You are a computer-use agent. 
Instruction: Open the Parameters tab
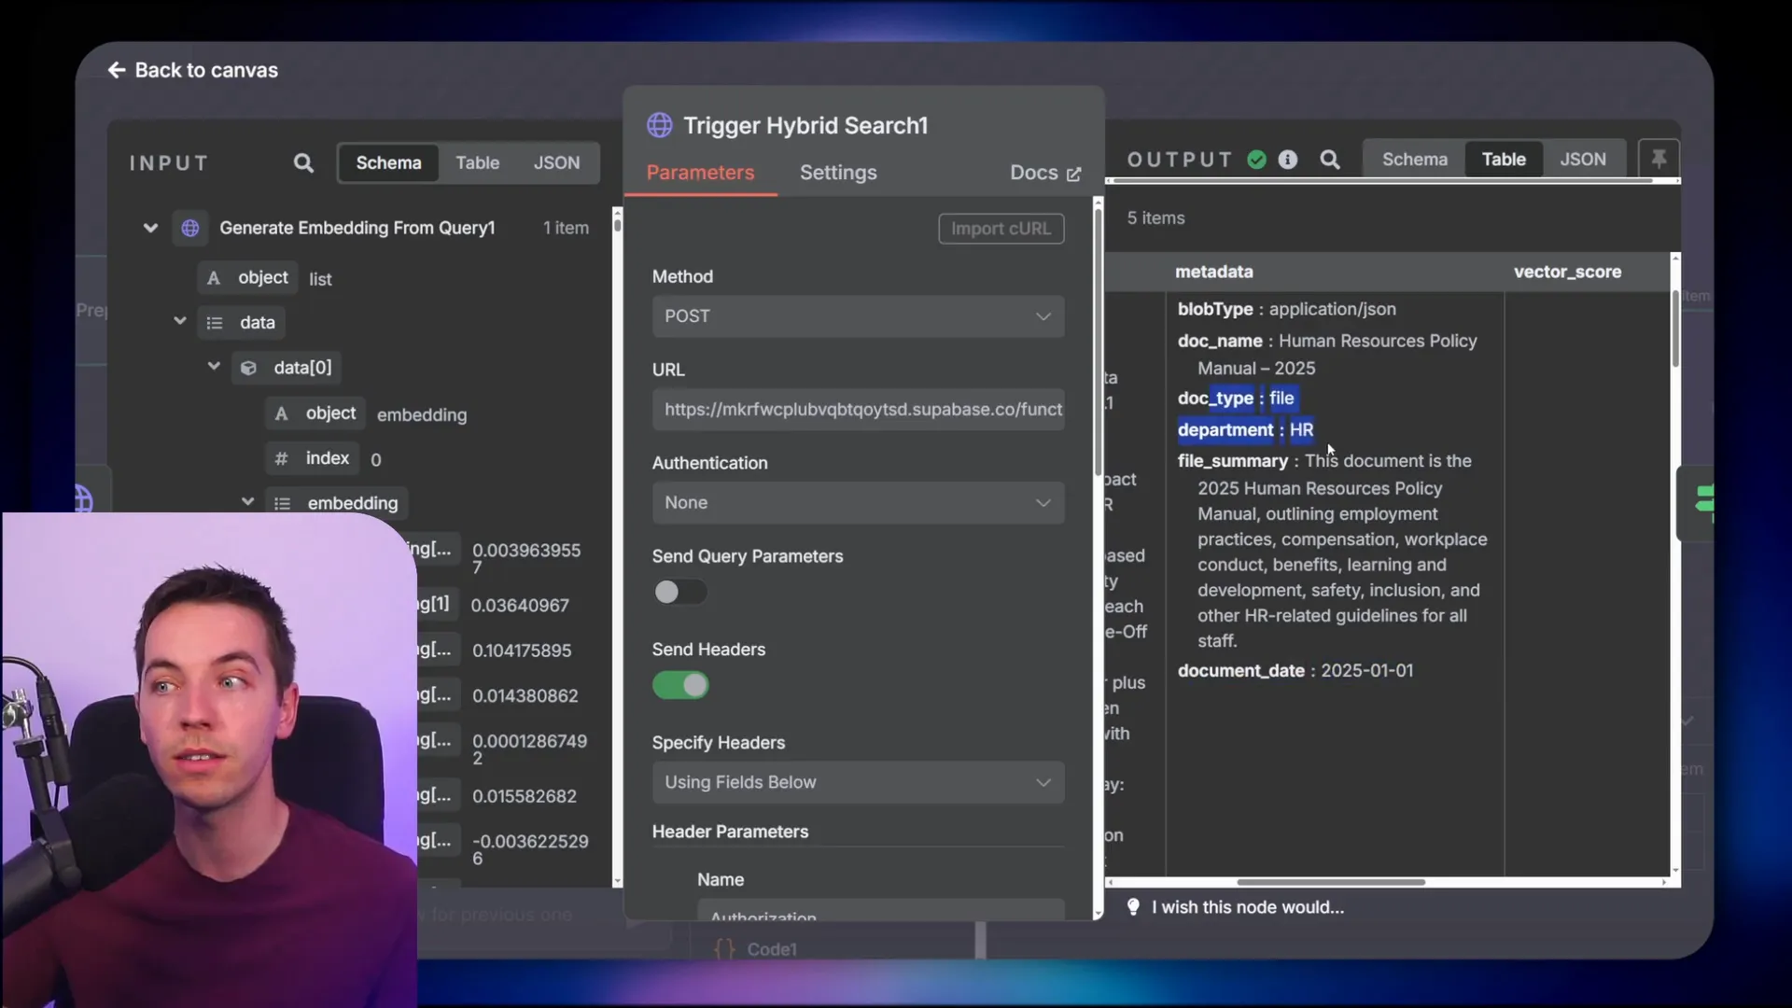(700, 173)
